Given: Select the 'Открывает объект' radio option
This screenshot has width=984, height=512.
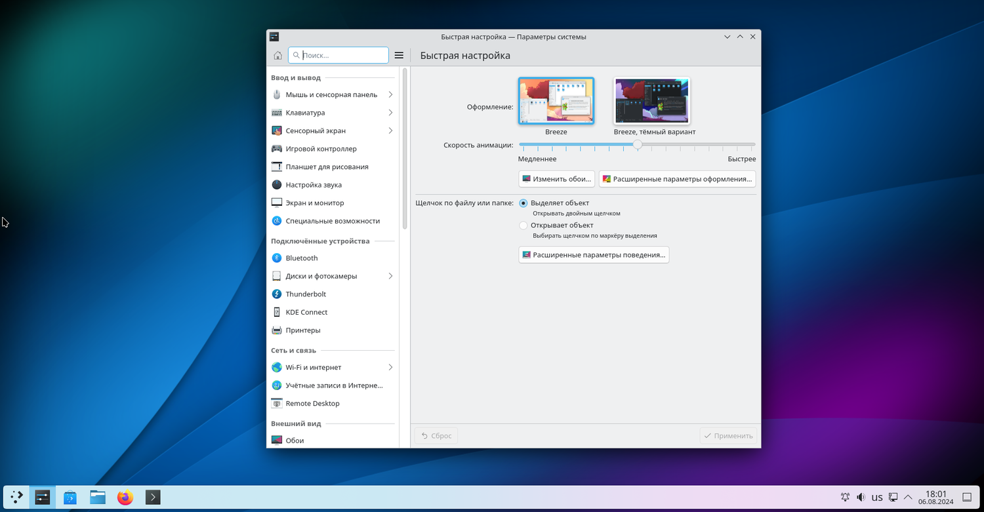Looking at the screenshot, I should point(523,226).
